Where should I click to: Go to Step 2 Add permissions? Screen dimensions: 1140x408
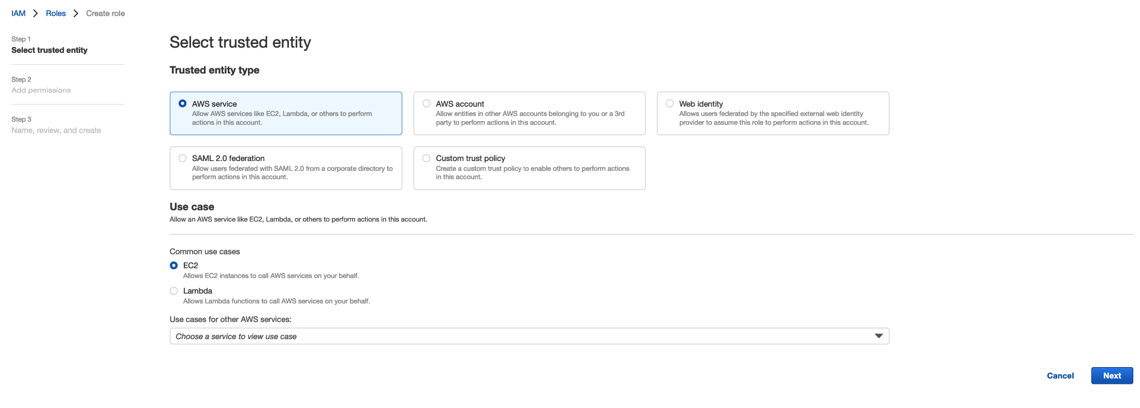(x=41, y=90)
